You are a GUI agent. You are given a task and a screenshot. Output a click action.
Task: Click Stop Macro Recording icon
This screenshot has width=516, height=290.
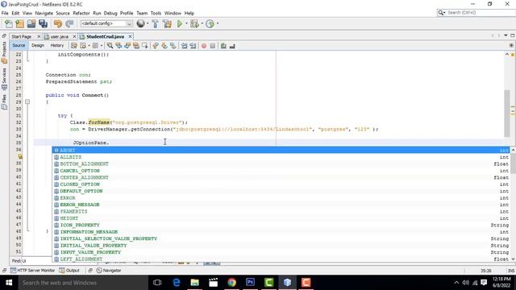point(213,46)
